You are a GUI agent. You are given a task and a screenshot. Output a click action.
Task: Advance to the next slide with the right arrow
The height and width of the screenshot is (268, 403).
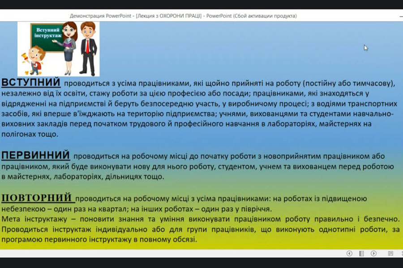coord(374,253)
